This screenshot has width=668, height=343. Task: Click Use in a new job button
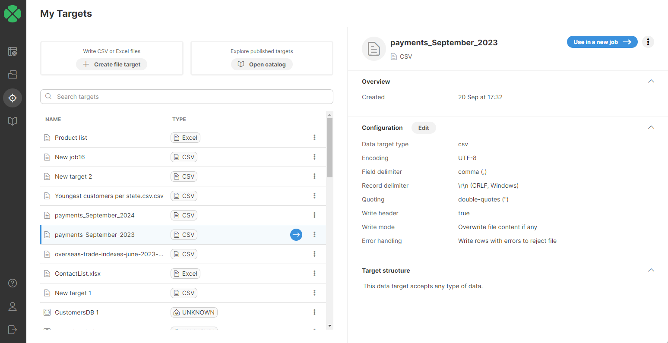point(602,42)
